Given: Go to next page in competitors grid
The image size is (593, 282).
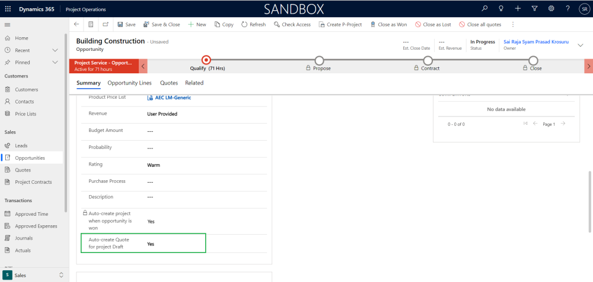Looking at the screenshot, I should [563, 124].
